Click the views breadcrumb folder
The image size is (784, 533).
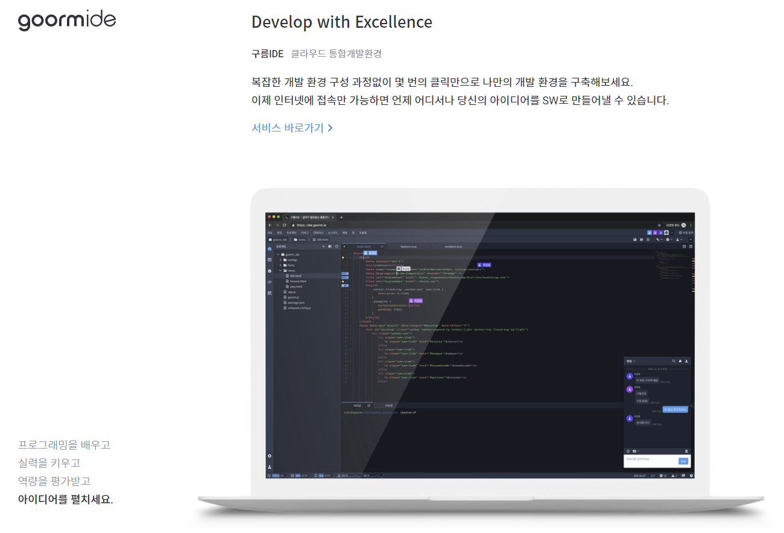pyautogui.click(x=300, y=239)
